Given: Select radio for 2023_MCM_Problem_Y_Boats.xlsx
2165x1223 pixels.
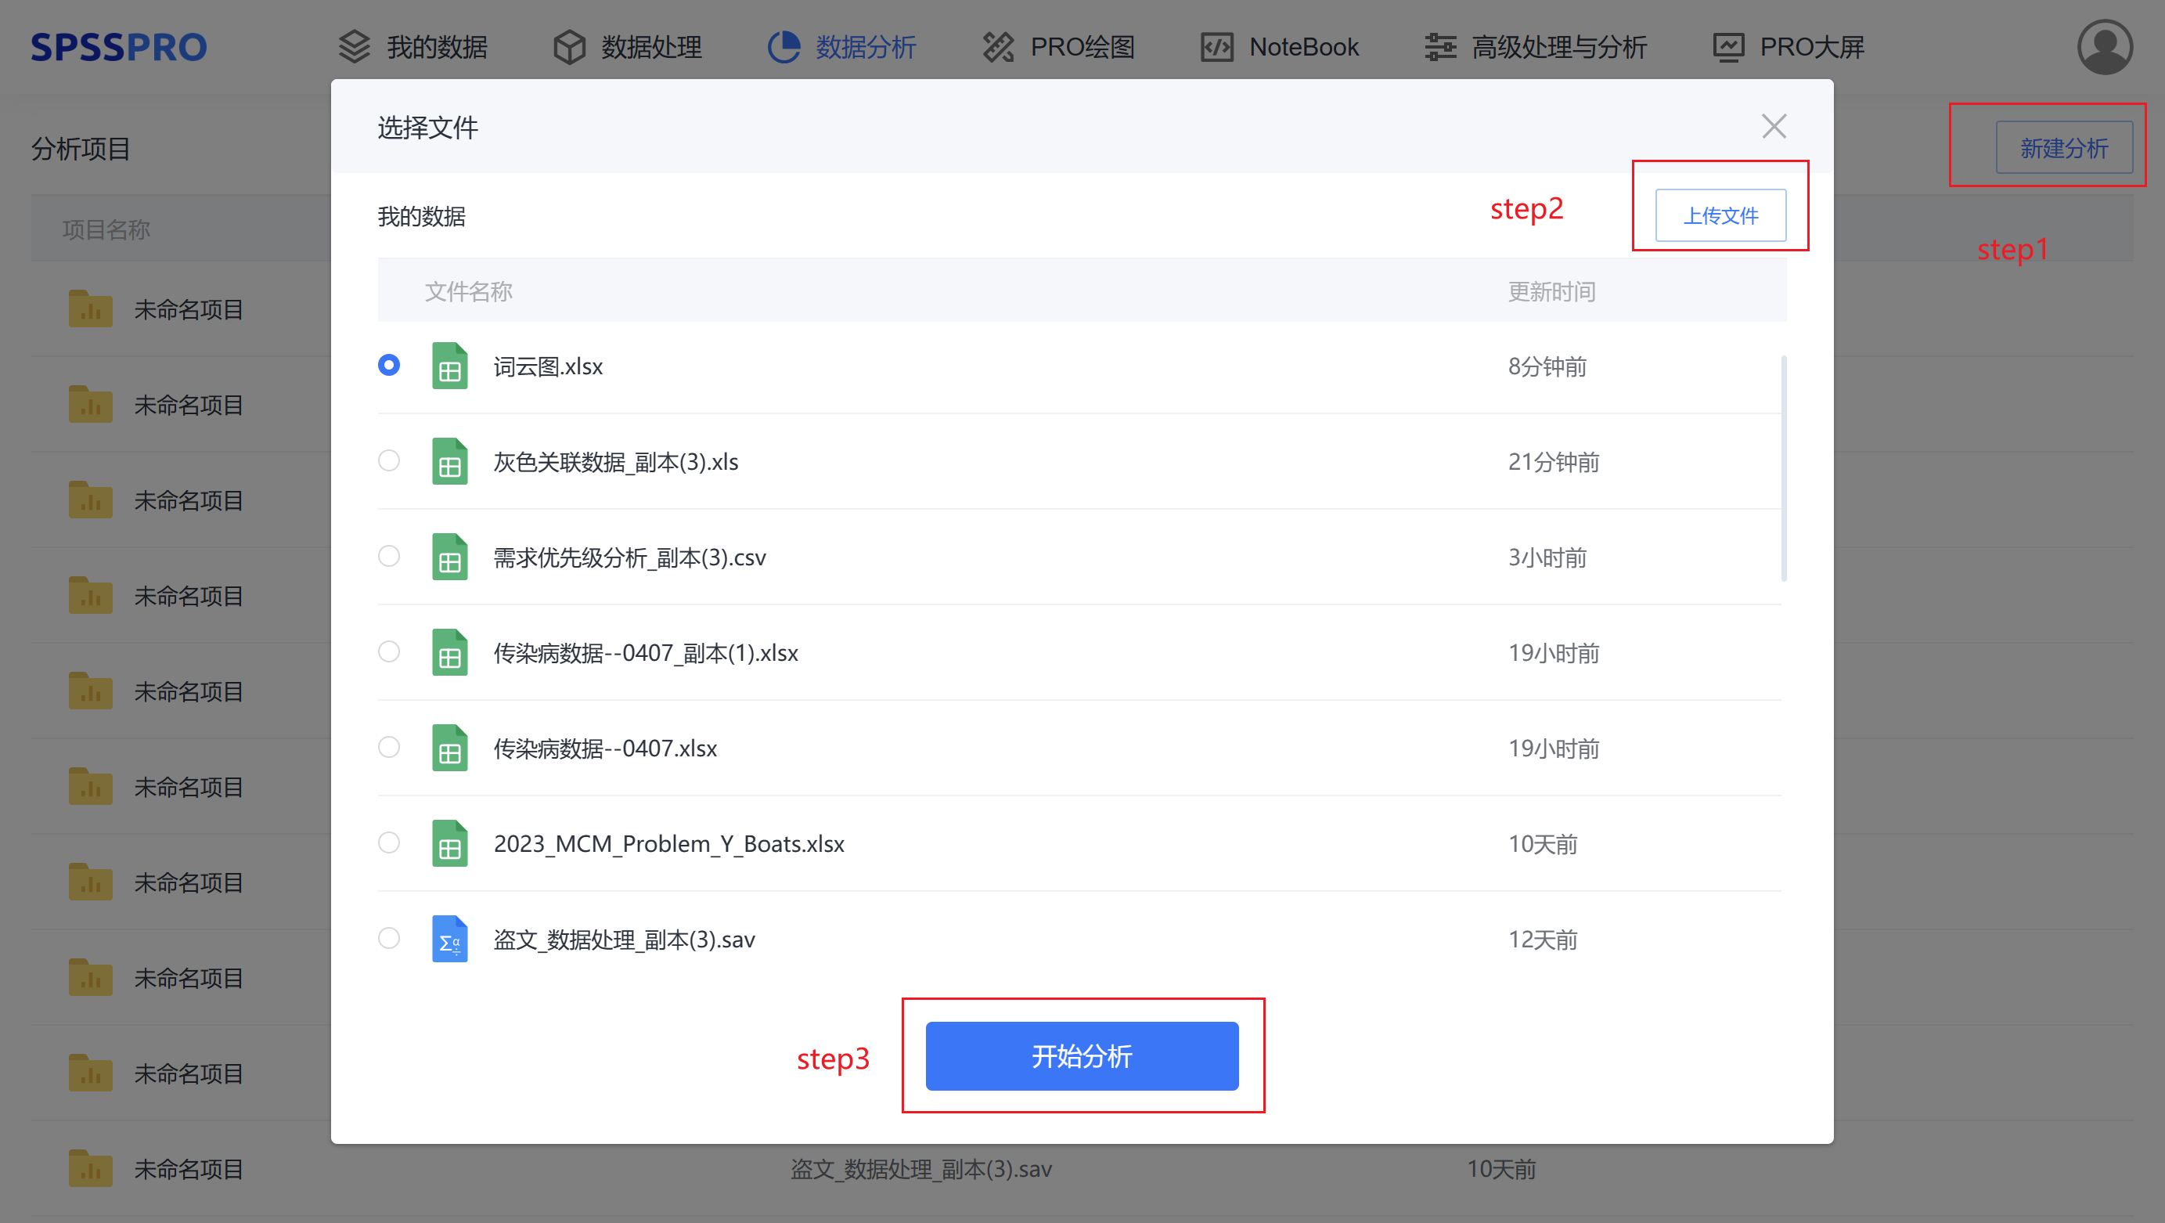Looking at the screenshot, I should coord(388,842).
